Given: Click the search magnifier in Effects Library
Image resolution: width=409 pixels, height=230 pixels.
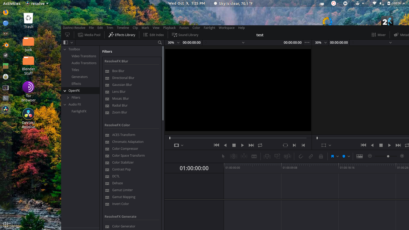Looking at the screenshot, I should 160,43.
